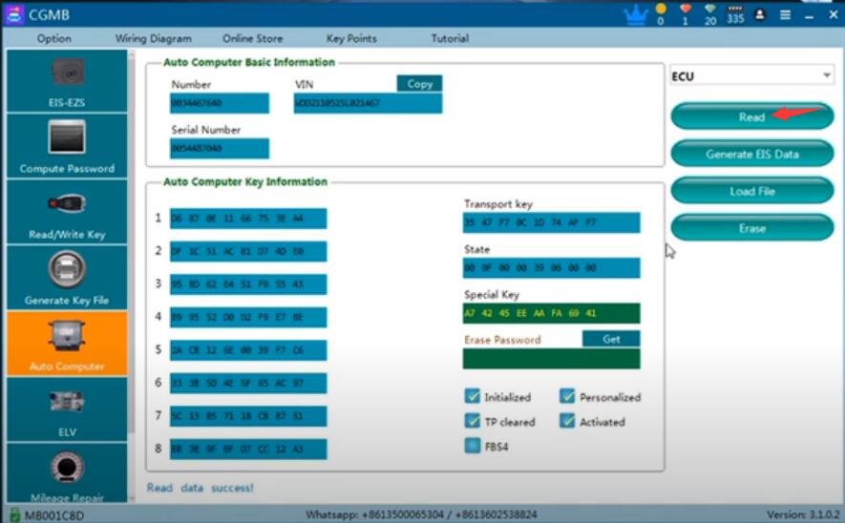Screen dimensions: 845x523
Task: Open the EIS-EZS module in sidebar
Action: [66, 81]
